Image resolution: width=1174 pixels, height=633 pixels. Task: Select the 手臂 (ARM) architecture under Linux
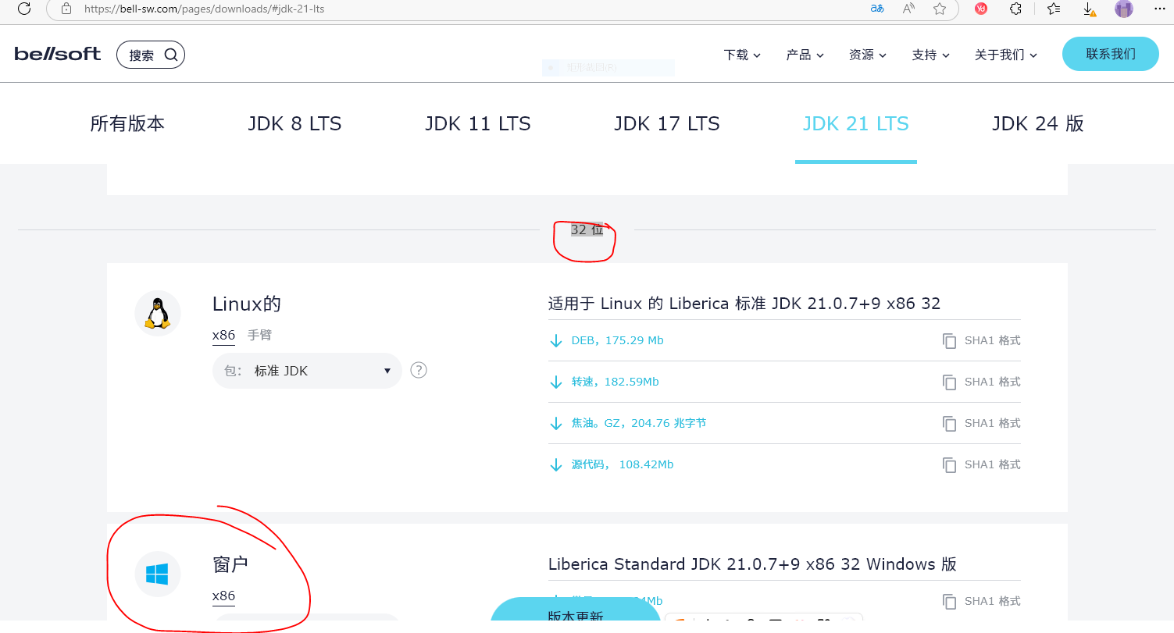(259, 335)
